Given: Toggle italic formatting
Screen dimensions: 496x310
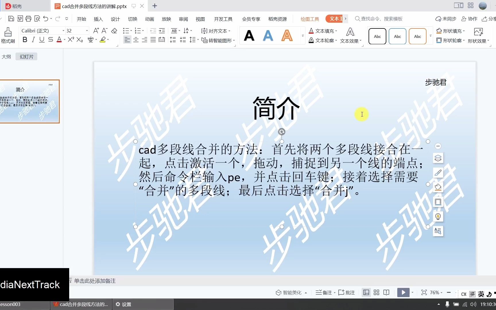Looking at the screenshot, I should pos(33,40).
